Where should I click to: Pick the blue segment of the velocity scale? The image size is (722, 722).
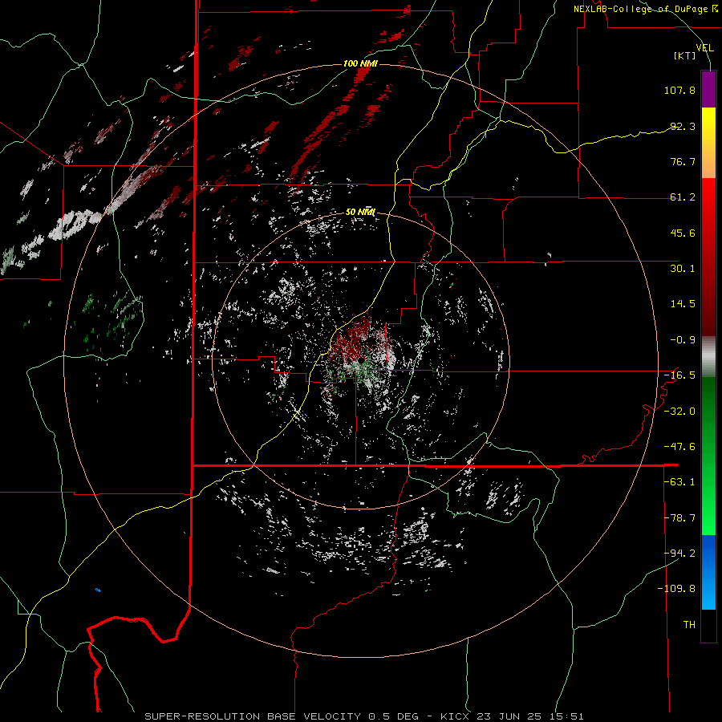pos(708,572)
